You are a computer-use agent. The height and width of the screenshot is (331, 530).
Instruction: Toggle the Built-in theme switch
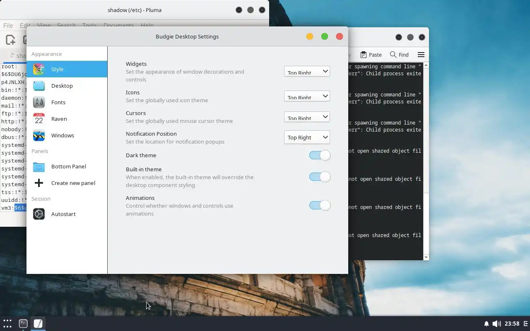point(320,177)
